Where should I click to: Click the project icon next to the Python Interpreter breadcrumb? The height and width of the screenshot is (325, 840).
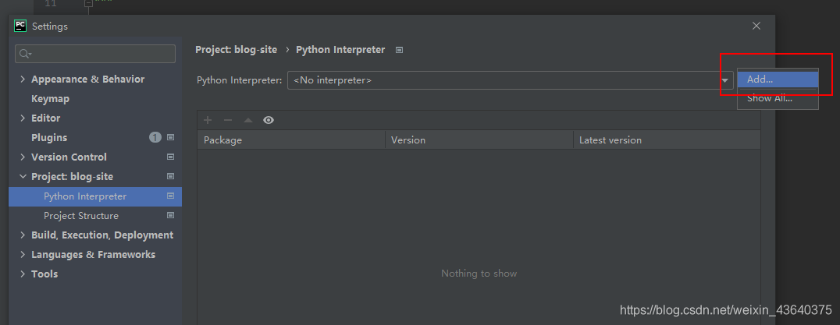(400, 50)
